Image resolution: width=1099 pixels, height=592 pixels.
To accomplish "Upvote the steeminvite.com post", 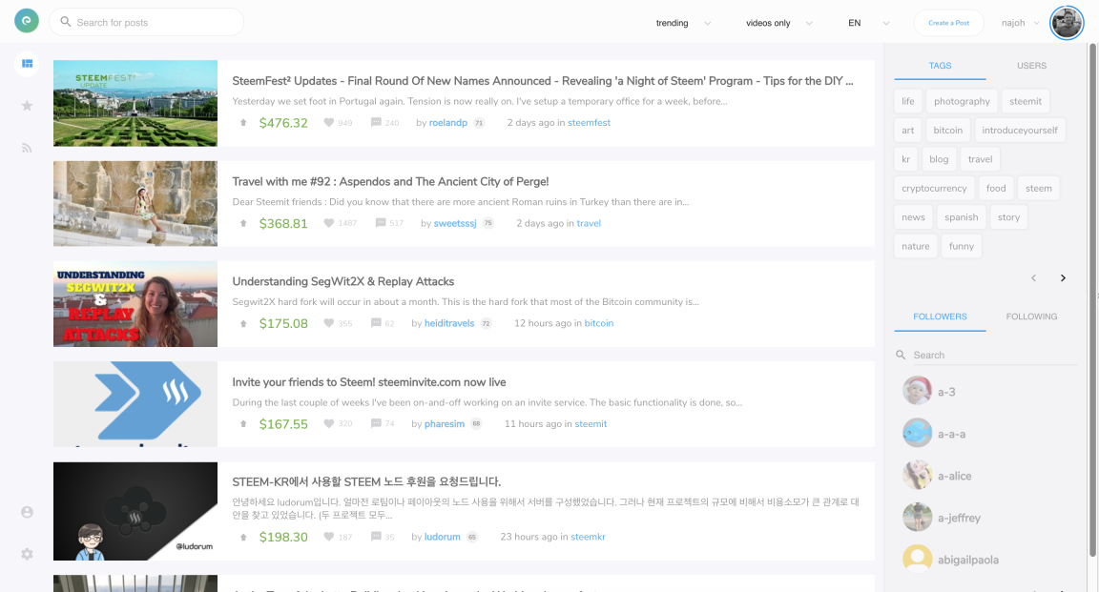I will [x=243, y=424].
